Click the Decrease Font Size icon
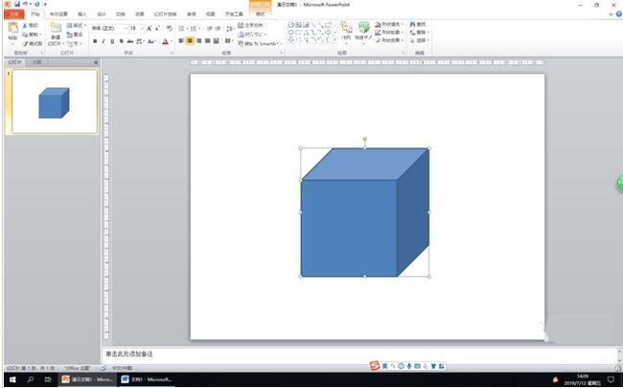 click(157, 28)
